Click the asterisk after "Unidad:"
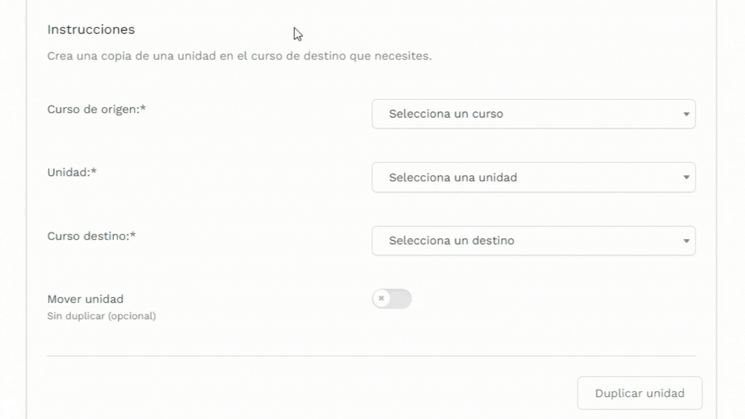 [x=94, y=171]
